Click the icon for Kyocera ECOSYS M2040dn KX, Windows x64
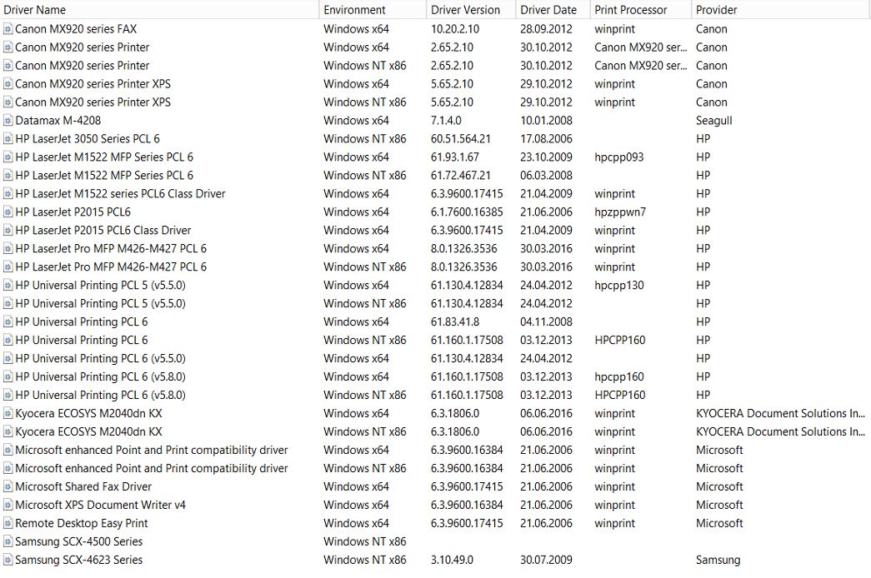 point(8,414)
